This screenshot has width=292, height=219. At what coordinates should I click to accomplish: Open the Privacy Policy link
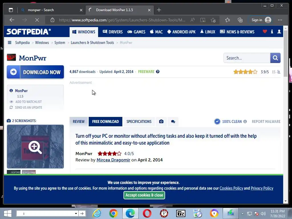[x=262, y=188]
